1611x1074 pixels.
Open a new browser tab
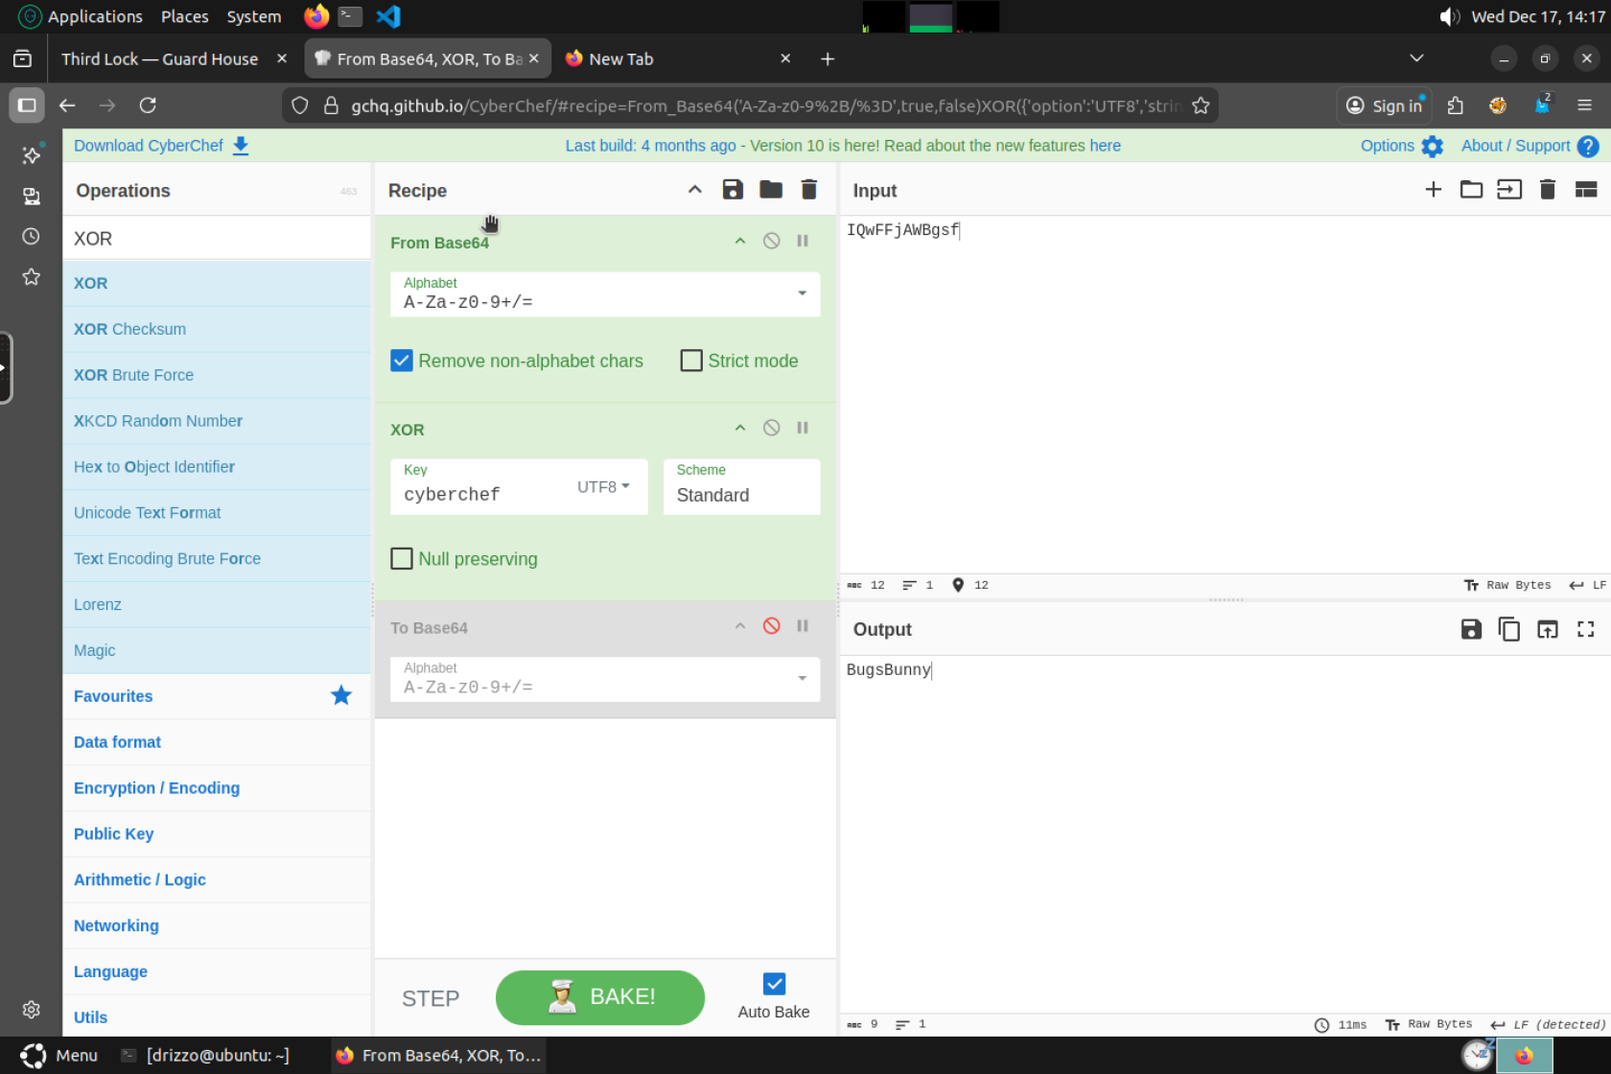tap(828, 58)
